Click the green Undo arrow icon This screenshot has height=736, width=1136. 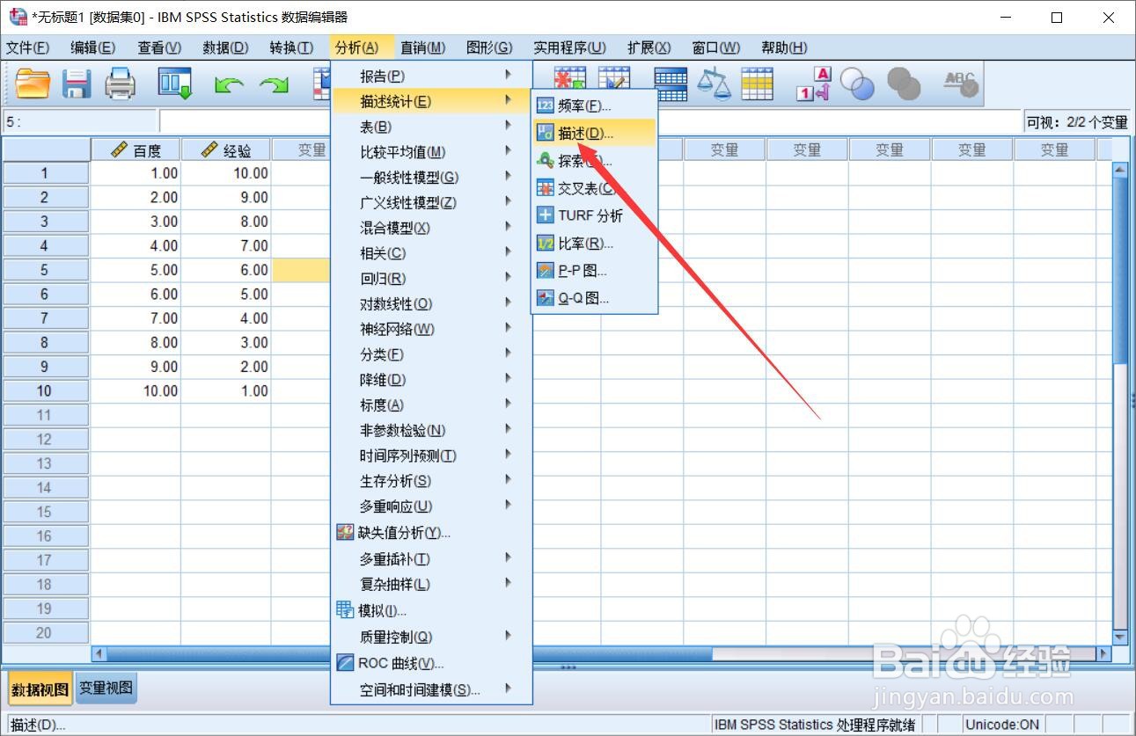coord(229,84)
